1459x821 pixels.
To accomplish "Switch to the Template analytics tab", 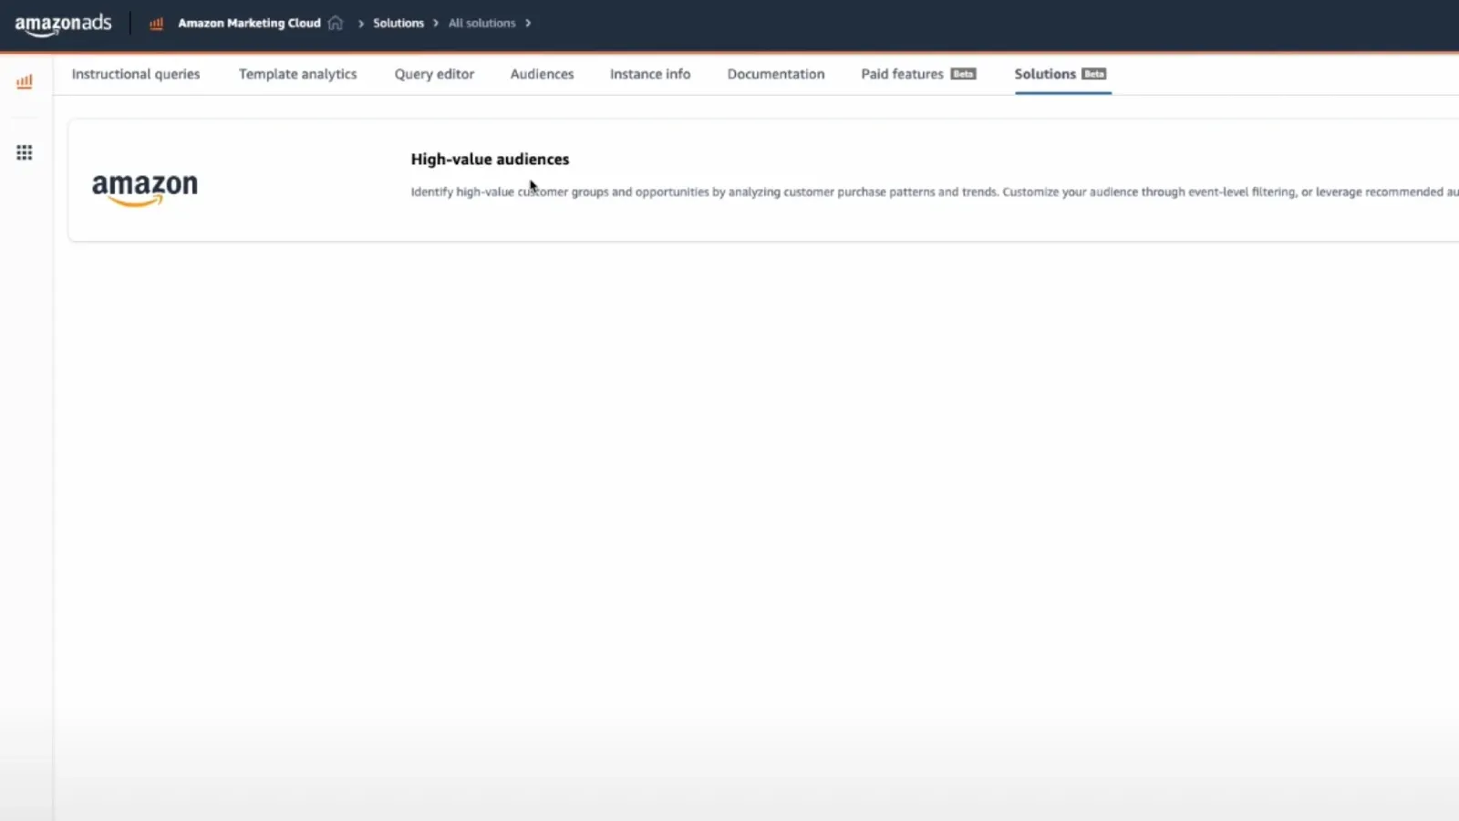I will point(298,74).
